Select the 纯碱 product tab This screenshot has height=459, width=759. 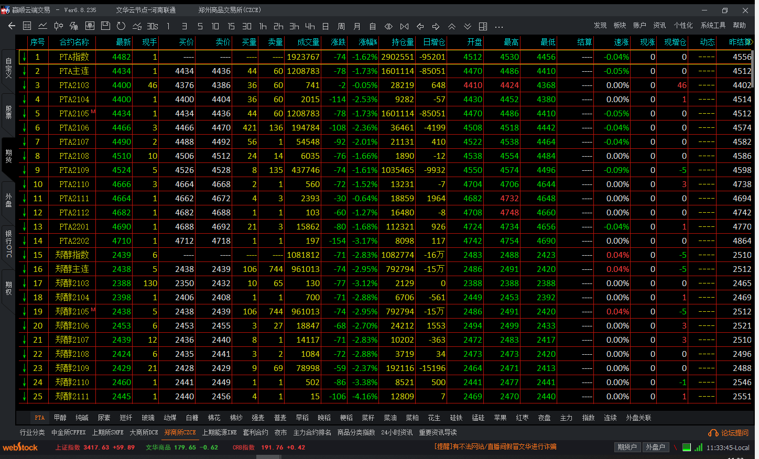[x=82, y=418]
